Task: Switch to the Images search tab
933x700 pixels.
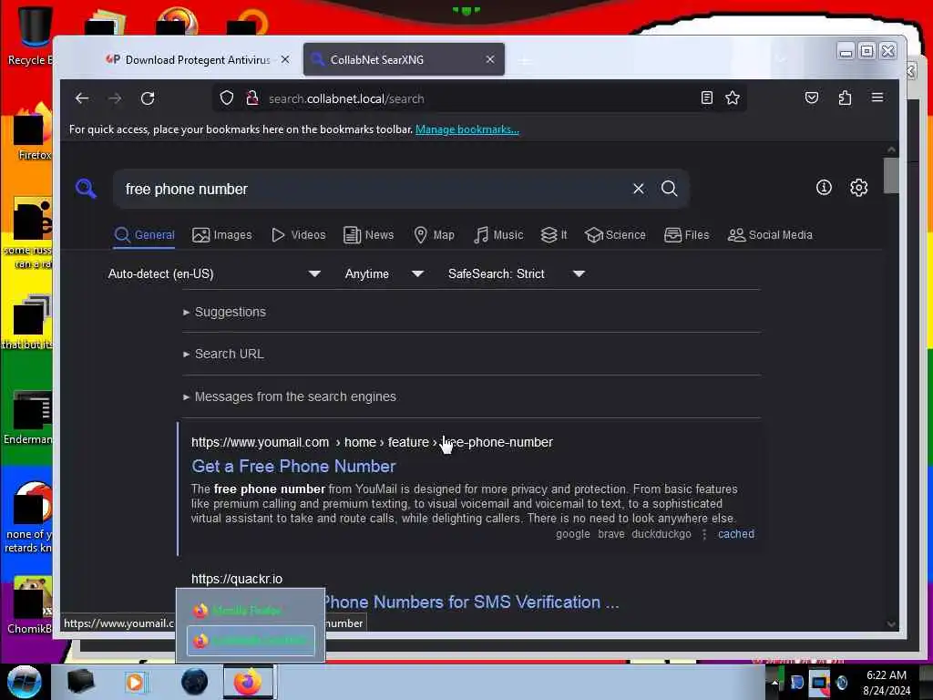Action: 222,235
